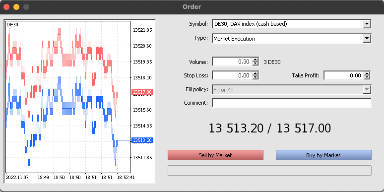Click the Volume input field
Viewport: 384px width, 192px height.
point(232,62)
